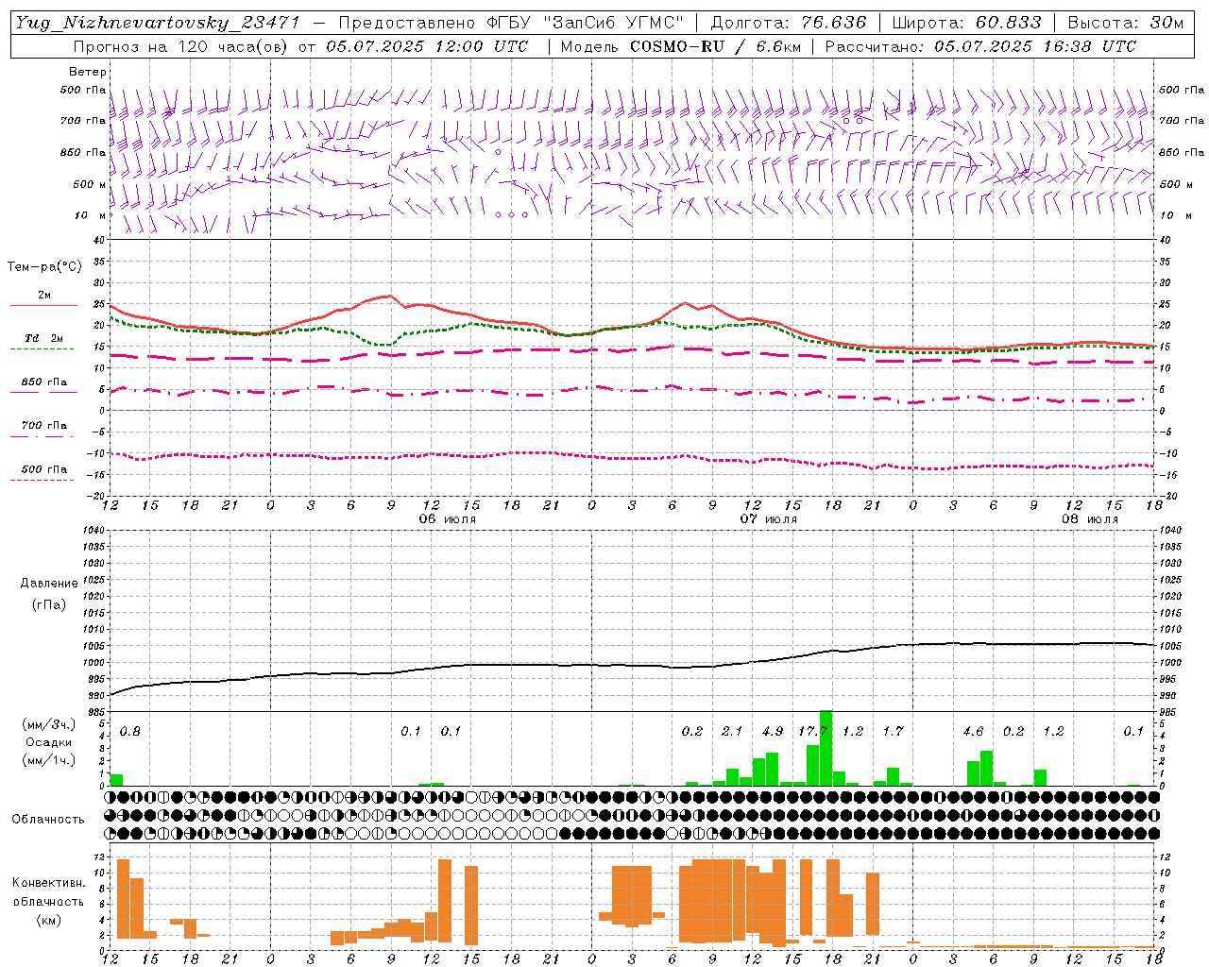Click the Осадки precipitation panel label

point(49,742)
